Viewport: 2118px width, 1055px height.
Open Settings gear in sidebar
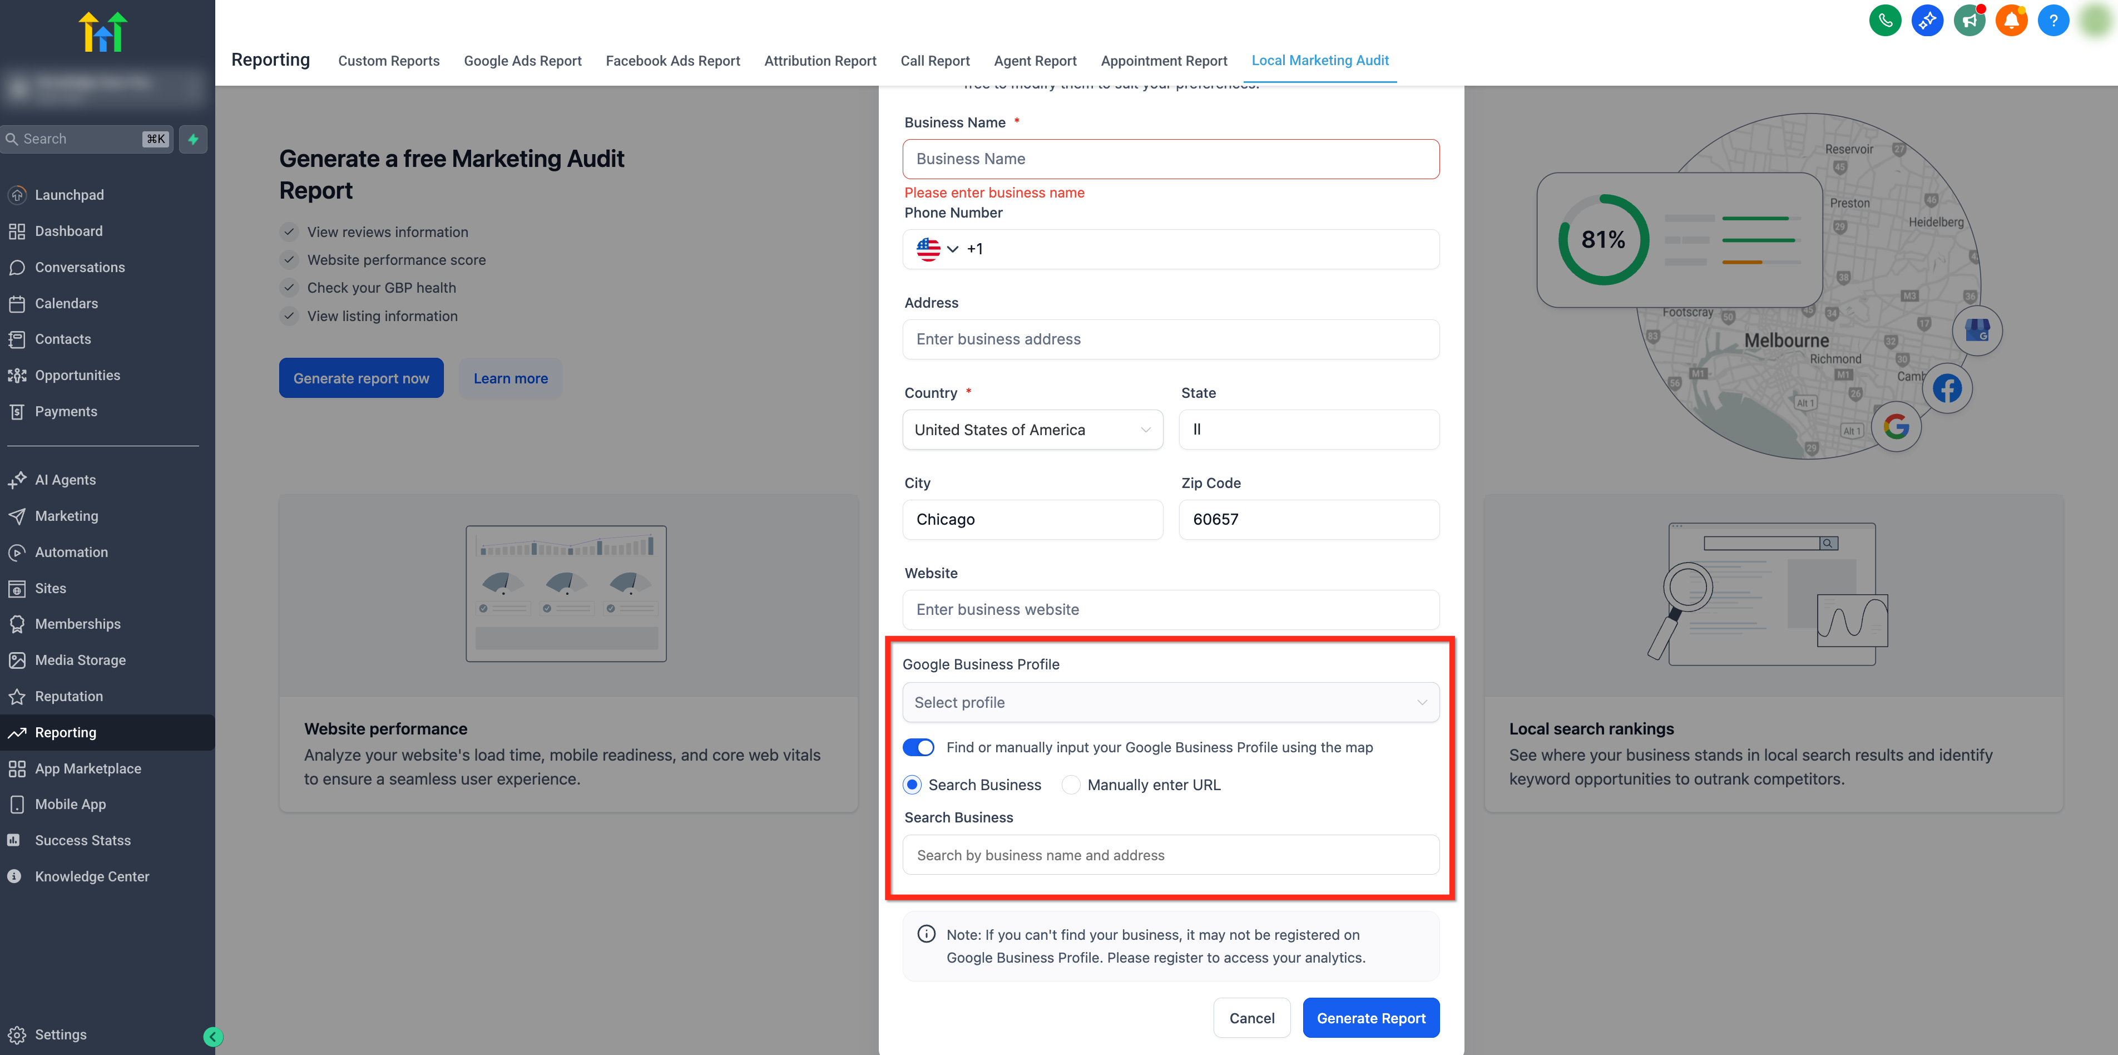click(x=60, y=1034)
